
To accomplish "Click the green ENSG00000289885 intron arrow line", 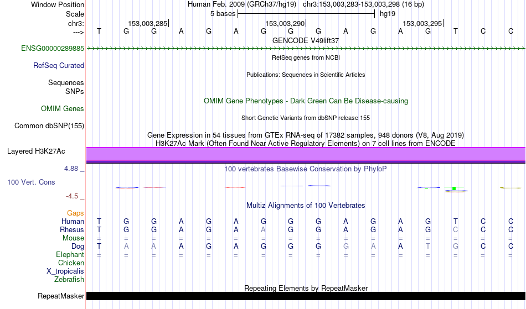I will [306, 49].
